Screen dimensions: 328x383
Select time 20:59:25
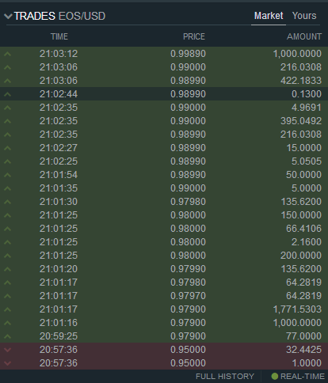pyautogui.click(x=59, y=336)
